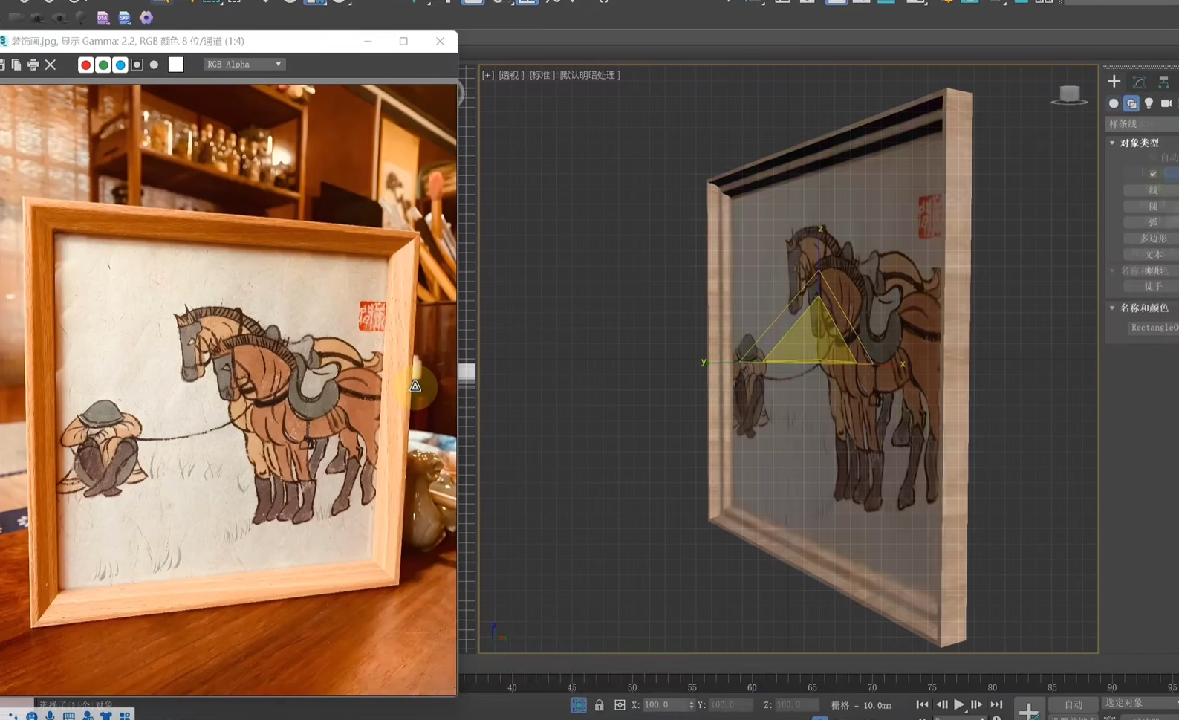Select the Cameras category icon

coord(1166,103)
